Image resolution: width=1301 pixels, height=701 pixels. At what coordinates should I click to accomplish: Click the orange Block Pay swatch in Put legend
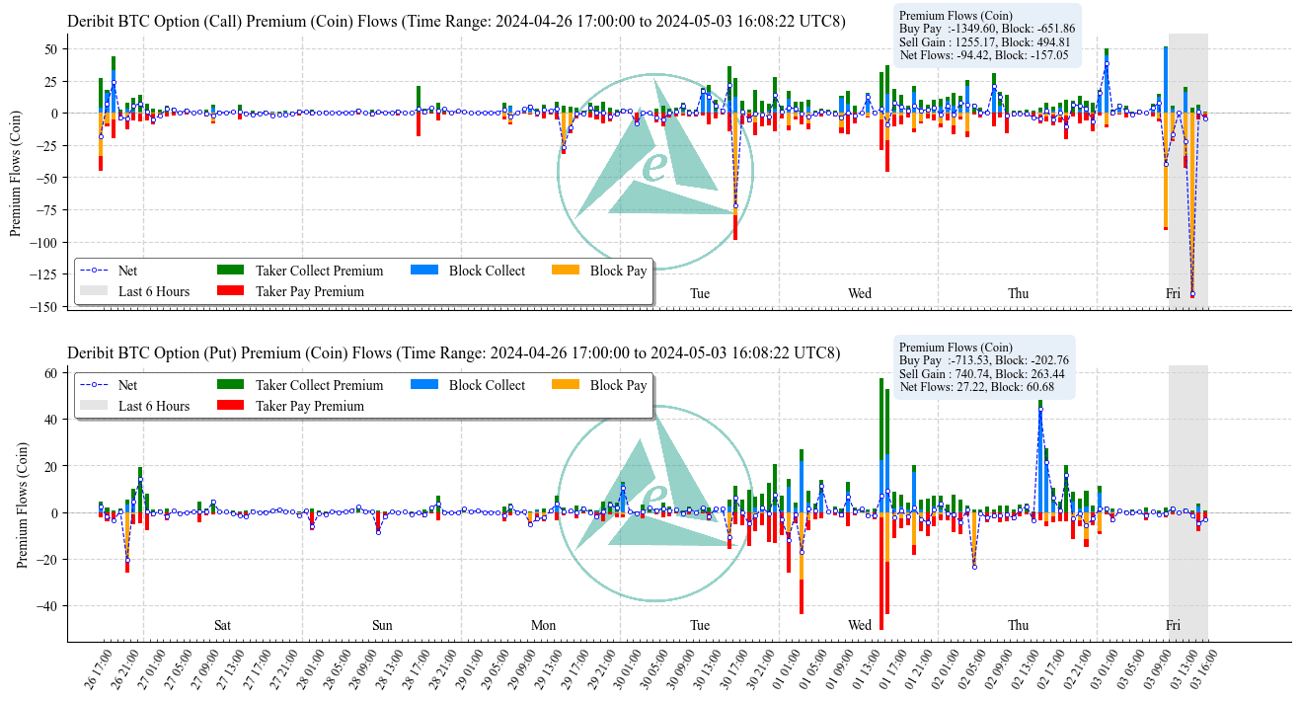coord(565,385)
